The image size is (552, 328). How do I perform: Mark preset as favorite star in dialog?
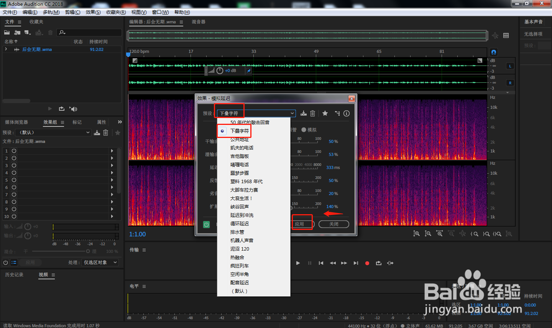tap(325, 113)
